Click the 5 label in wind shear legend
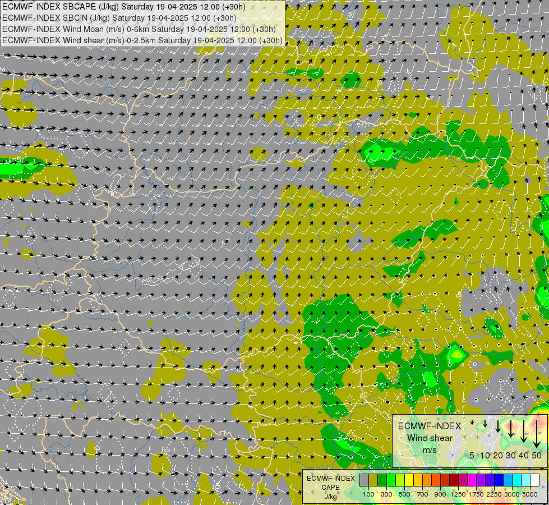Viewport: 549px width, 505px height. click(472, 455)
